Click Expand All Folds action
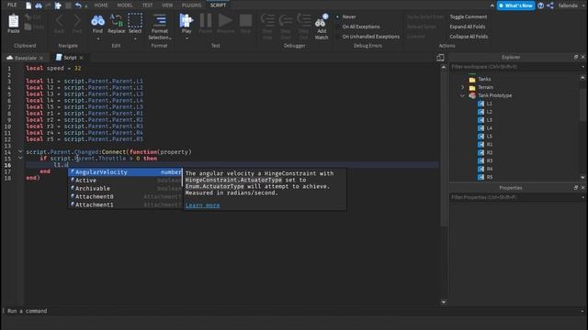588x330 pixels. (x=468, y=27)
